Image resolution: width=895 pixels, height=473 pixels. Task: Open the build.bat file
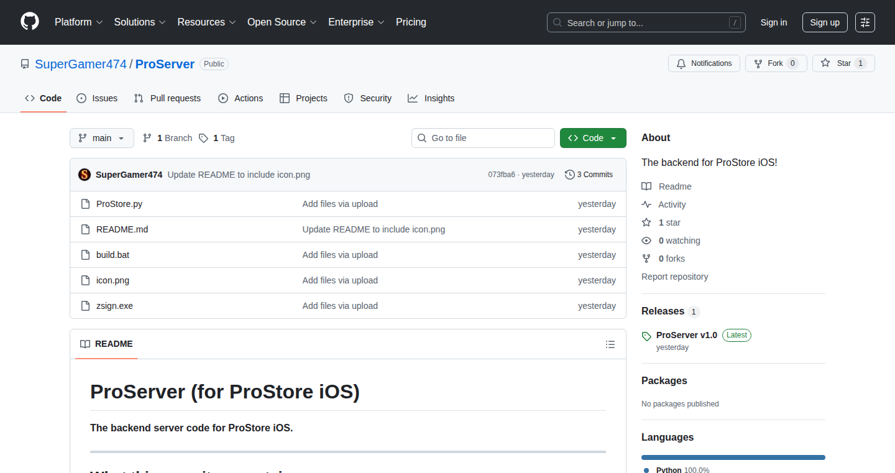point(112,255)
